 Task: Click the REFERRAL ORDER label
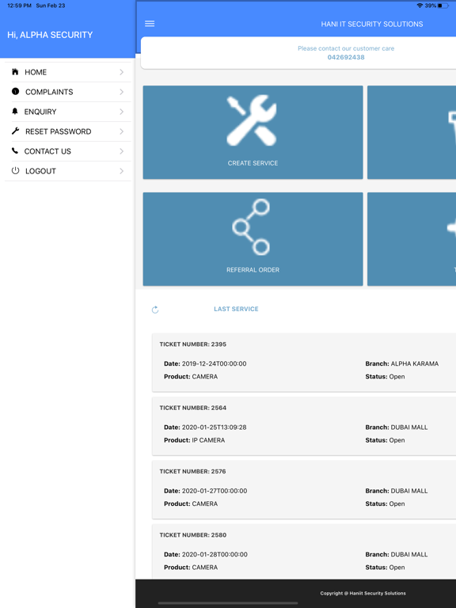coord(253,270)
